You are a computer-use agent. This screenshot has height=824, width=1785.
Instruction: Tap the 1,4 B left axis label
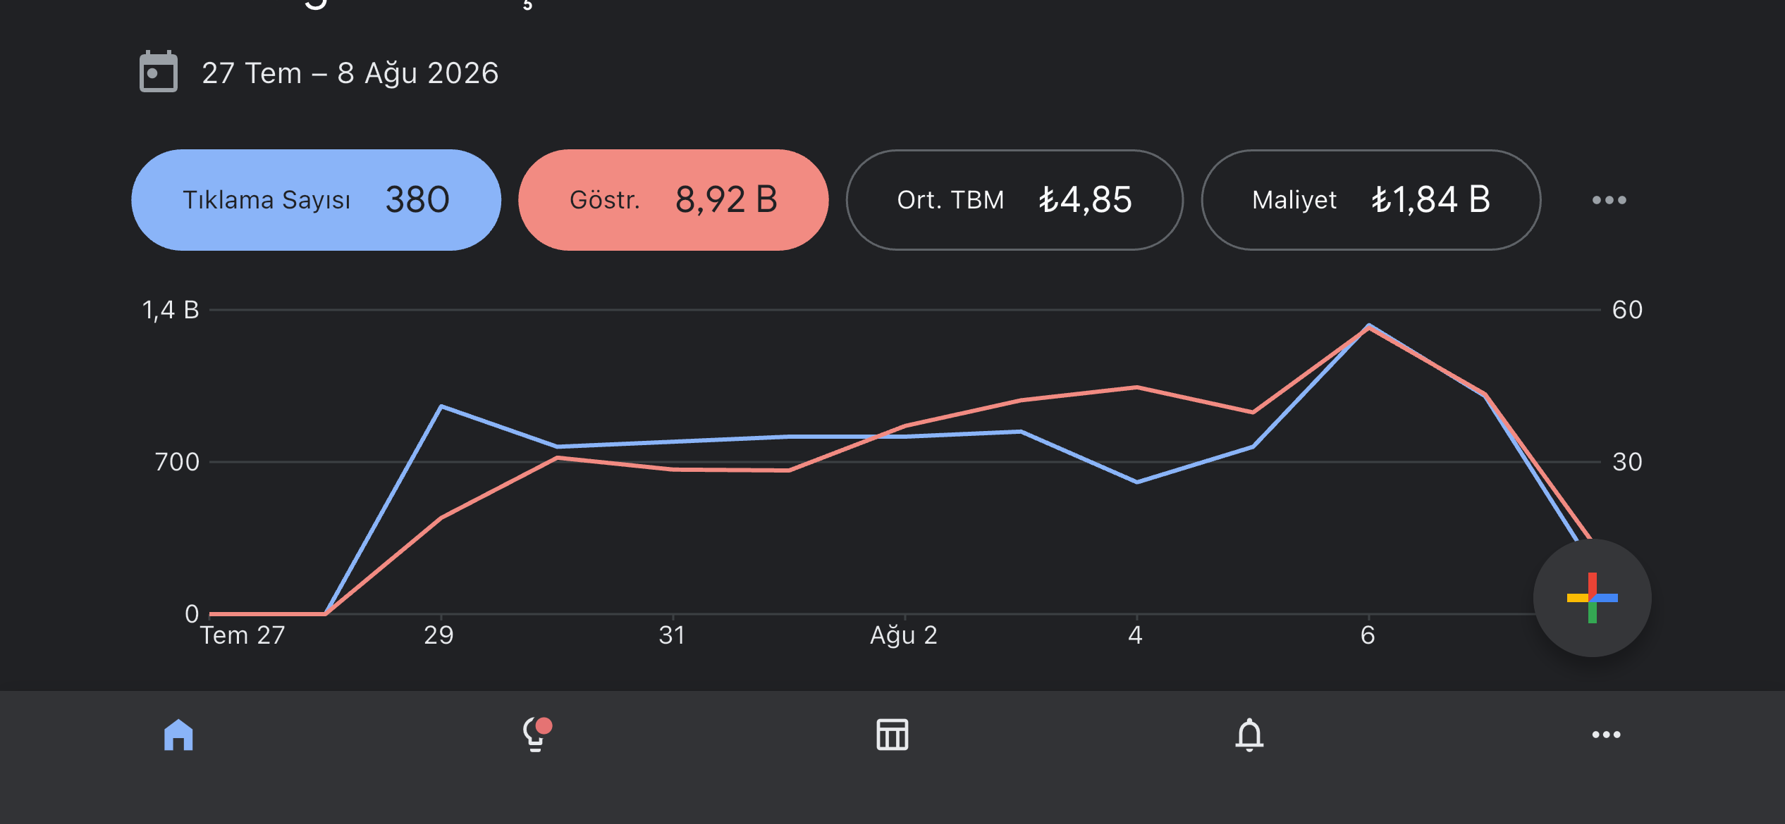[x=171, y=310]
